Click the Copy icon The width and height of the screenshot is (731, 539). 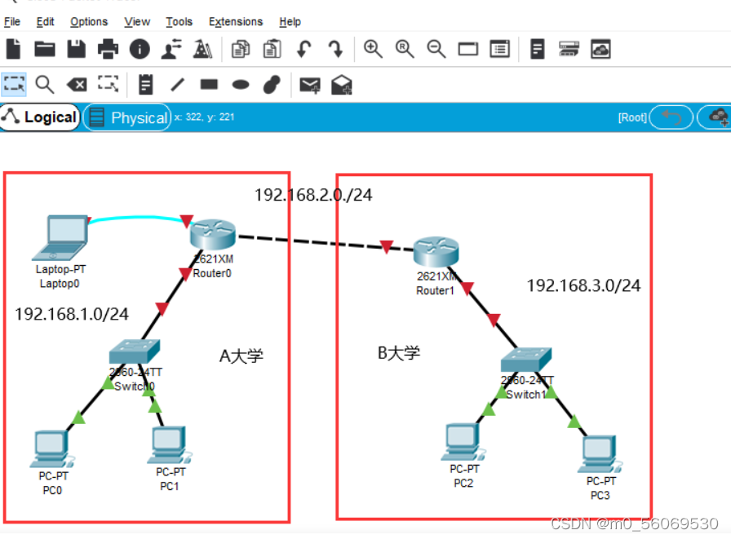[x=241, y=49]
